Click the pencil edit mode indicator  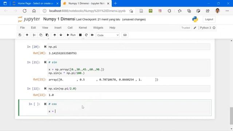(195, 28)
